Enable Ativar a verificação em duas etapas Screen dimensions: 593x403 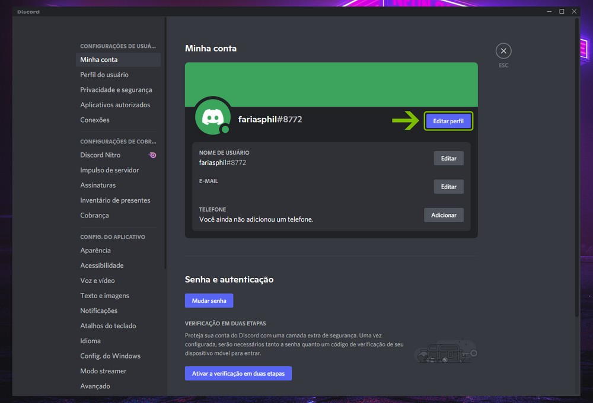(238, 373)
